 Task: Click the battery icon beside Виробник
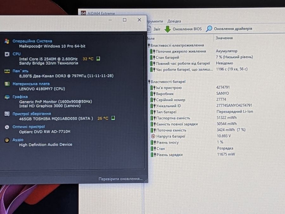click(x=153, y=94)
